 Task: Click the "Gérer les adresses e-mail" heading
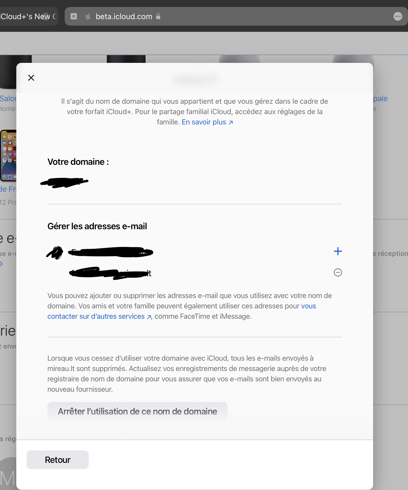97,226
